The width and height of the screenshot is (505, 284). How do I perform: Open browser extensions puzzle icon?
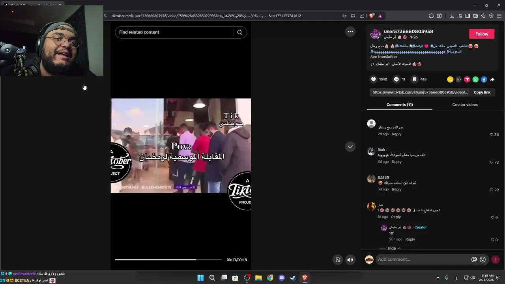coord(431,16)
